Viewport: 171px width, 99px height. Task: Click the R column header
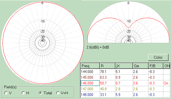coord(107,66)
